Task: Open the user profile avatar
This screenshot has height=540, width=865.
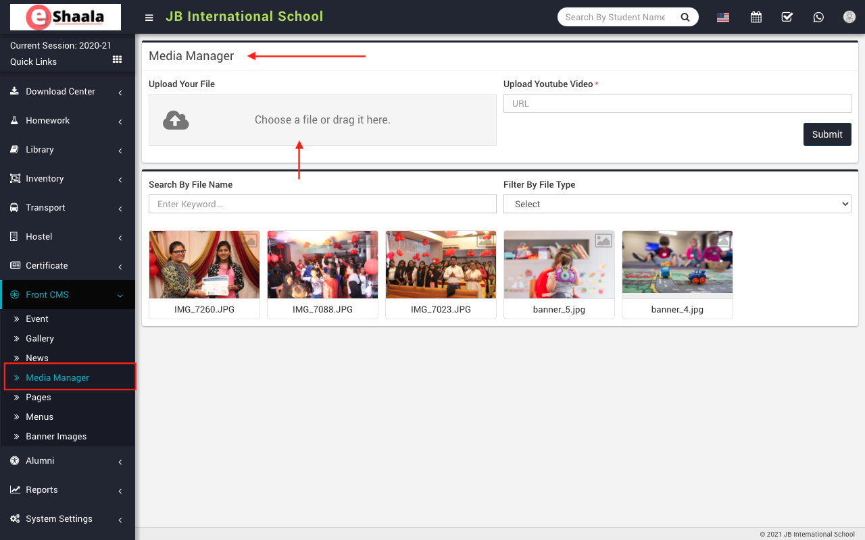Action: click(849, 18)
